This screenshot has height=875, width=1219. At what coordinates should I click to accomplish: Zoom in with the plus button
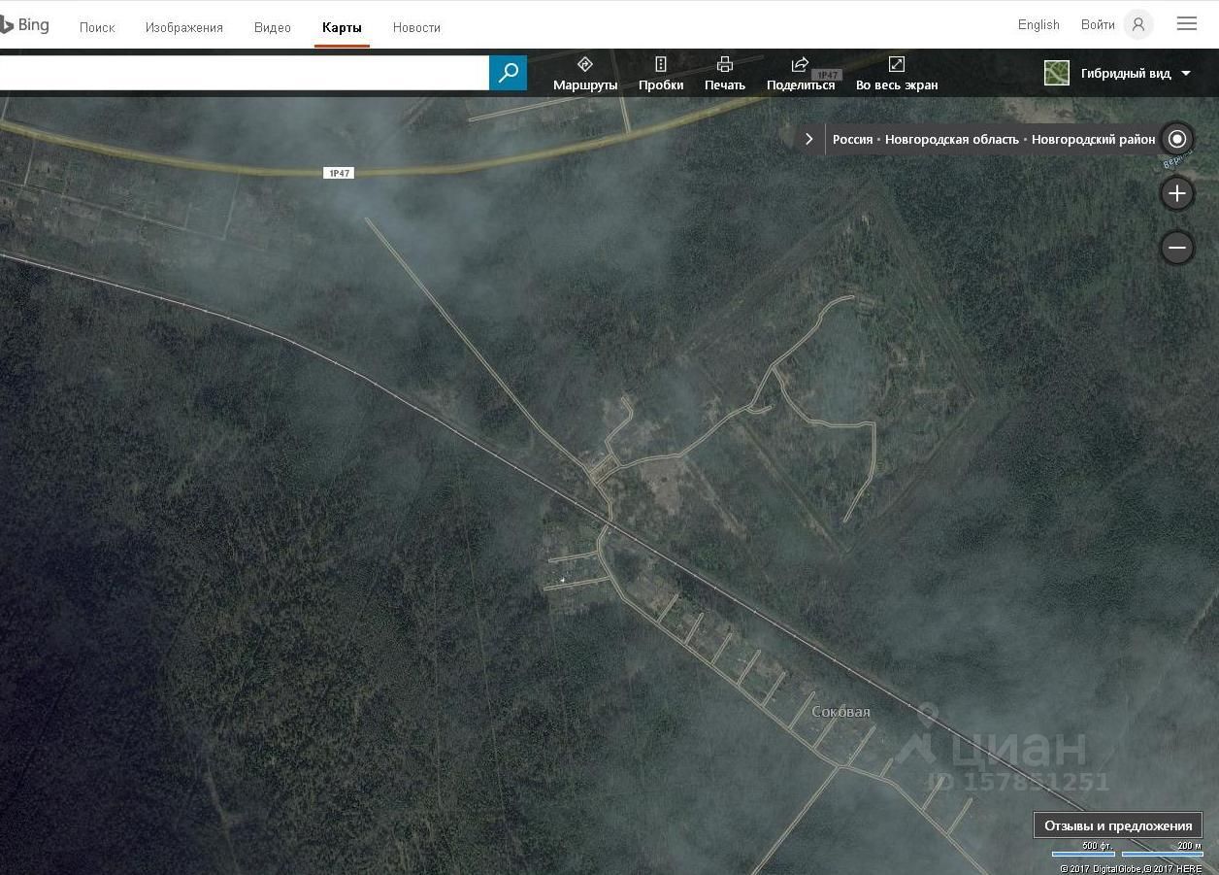click(1177, 193)
